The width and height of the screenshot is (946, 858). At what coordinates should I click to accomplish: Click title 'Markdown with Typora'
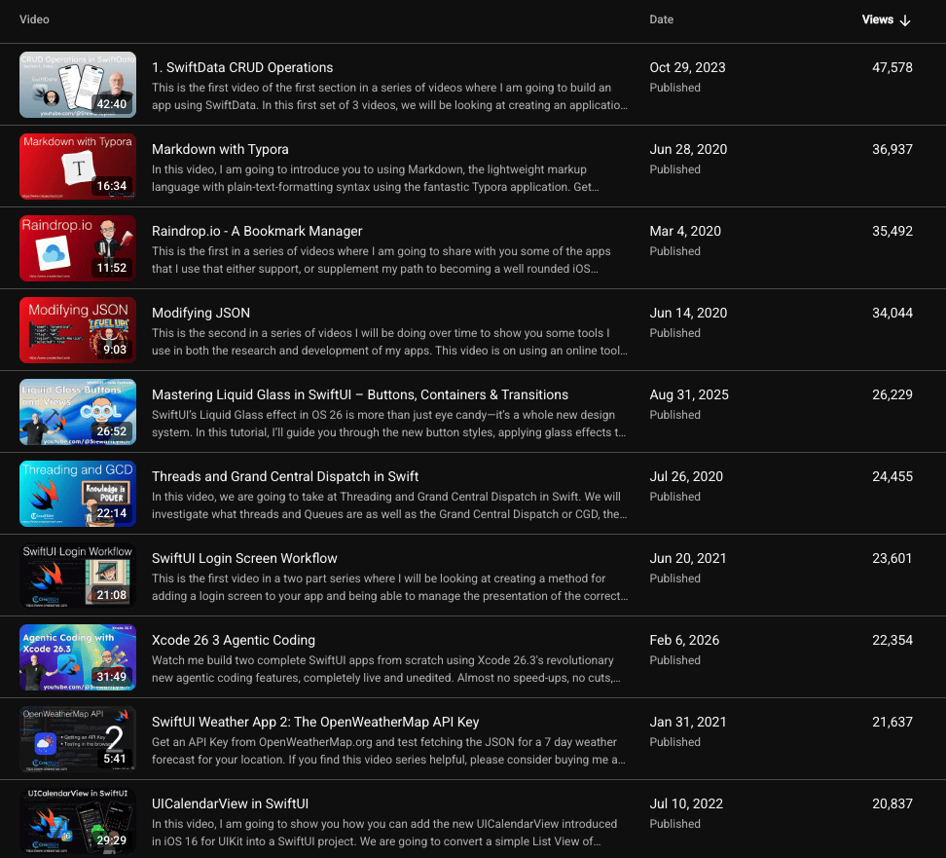point(220,149)
